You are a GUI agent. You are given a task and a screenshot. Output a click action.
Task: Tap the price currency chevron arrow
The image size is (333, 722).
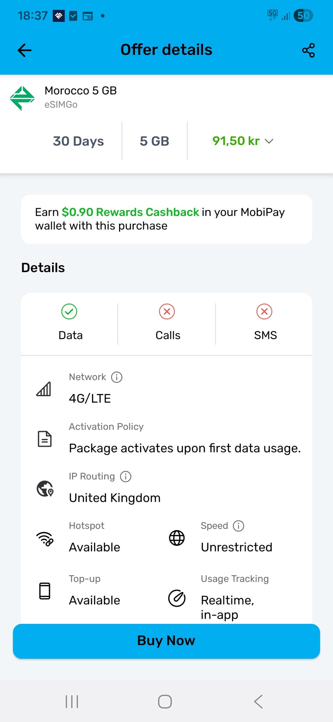269,141
